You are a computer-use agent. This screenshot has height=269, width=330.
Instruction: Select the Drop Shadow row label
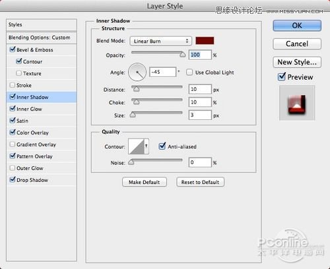pos(32,180)
